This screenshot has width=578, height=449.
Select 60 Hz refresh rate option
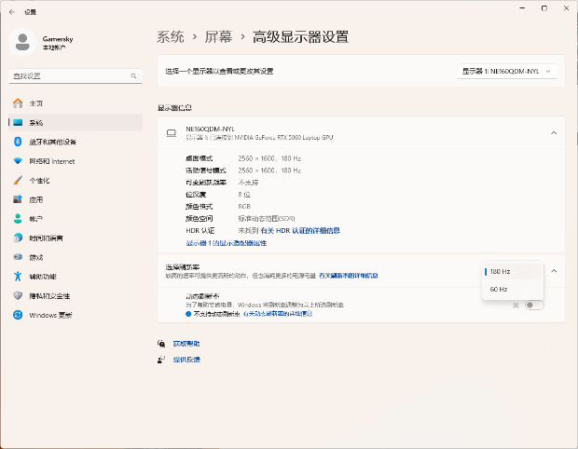click(499, 290)
